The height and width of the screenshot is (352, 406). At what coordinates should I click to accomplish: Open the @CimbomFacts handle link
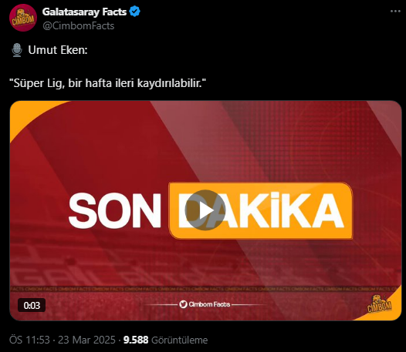coord(78,26)
